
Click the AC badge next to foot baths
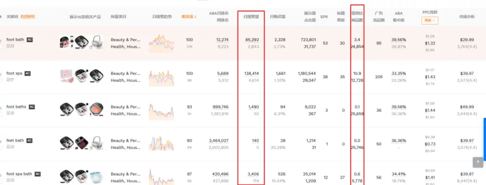click(x=31, y=107)
